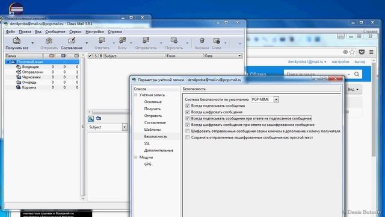Screen dimensions: 385x217
Task: Open the Настройки menu
Action: coord(94,32)
